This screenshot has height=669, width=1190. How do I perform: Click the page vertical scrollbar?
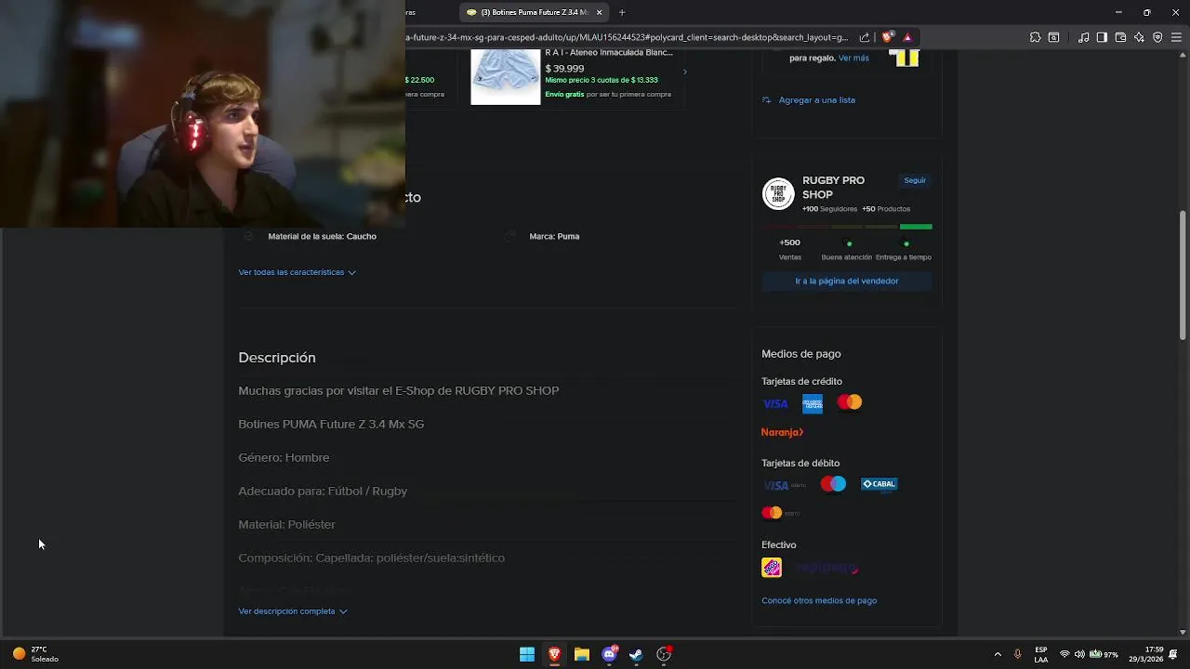tap(1183, 275)
